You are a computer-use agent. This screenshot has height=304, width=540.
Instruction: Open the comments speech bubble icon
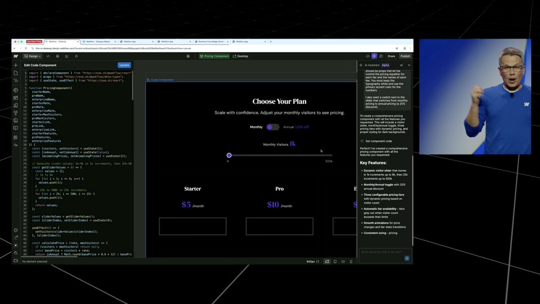pyautogui.click(x=381, y=56)
